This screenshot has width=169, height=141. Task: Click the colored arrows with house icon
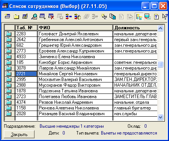pyautogui.click(x=78, y=17)
